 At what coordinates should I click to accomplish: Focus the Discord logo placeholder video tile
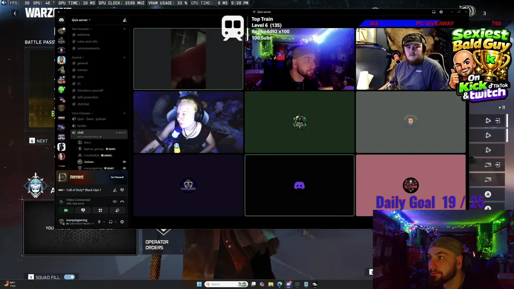click(x=300, y=185)
